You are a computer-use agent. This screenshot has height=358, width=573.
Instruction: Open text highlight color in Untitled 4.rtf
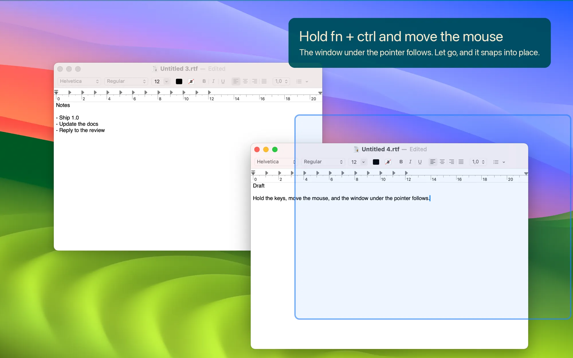pyautogui.click(x=388, y=162)
